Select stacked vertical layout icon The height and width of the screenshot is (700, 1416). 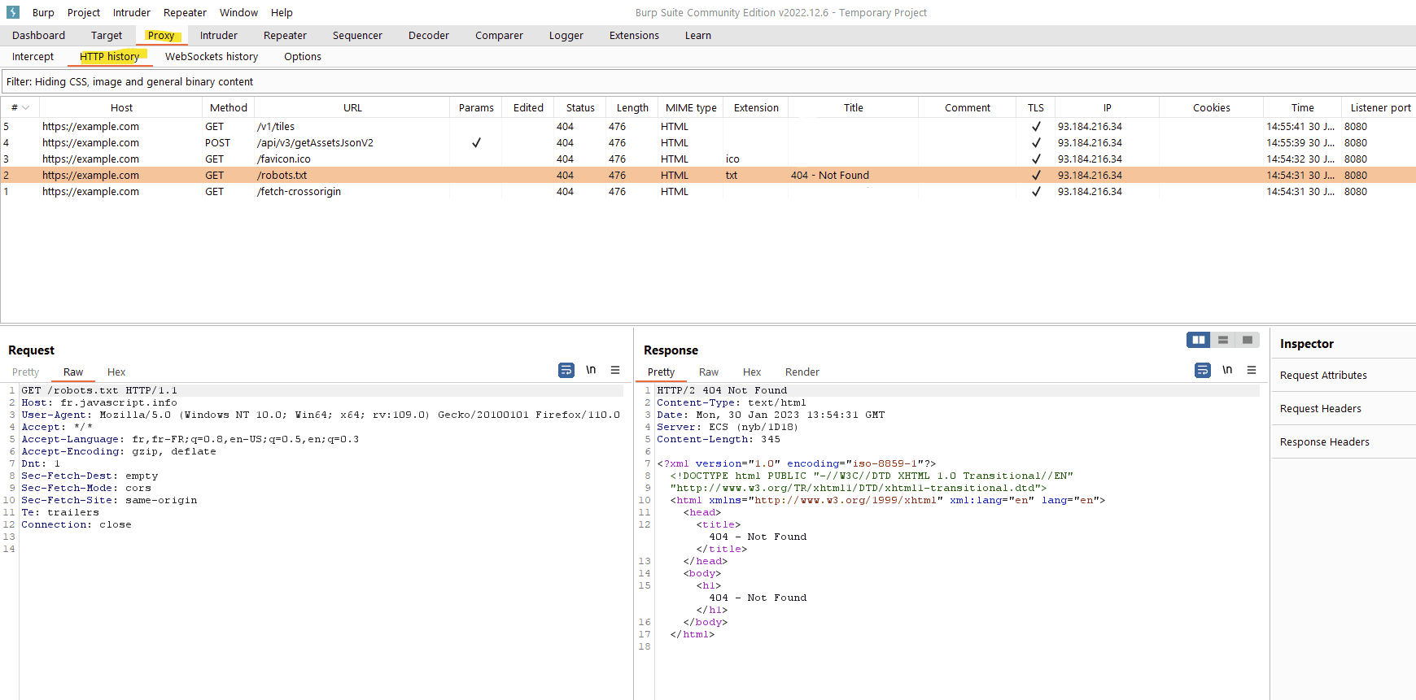[x=1223, y=340]
